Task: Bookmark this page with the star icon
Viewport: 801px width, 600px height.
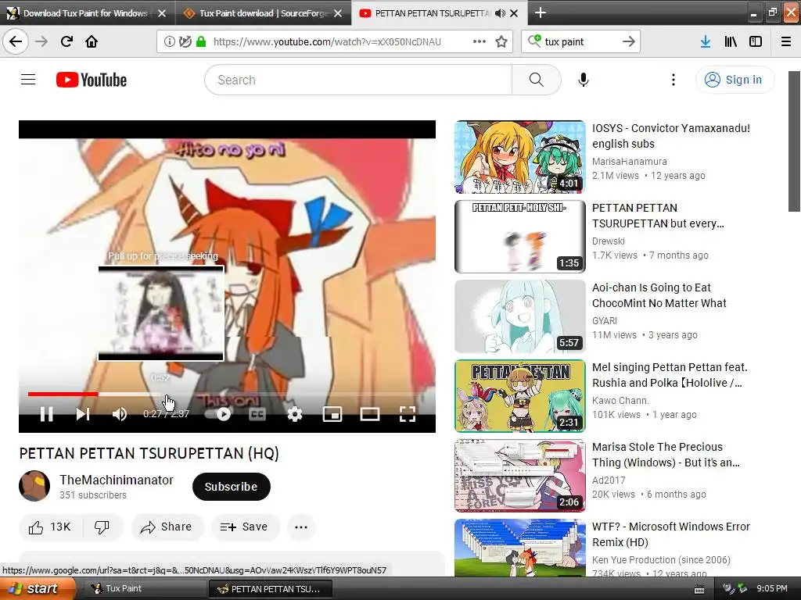Action: 501,41
